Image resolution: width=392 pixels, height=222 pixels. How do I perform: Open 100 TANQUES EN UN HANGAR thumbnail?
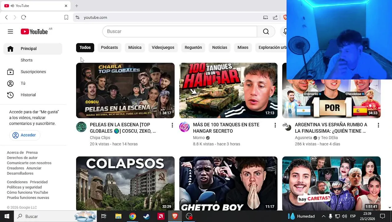228,90
